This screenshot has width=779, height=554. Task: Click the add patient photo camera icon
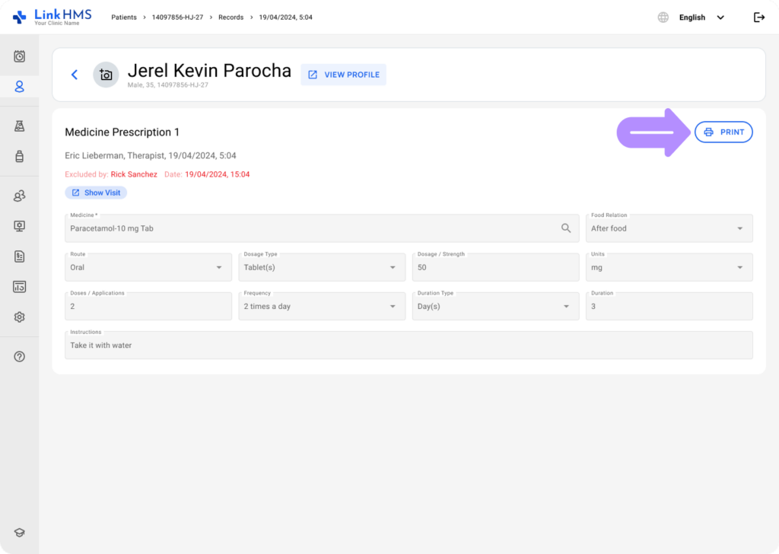[x=106, y=75]
